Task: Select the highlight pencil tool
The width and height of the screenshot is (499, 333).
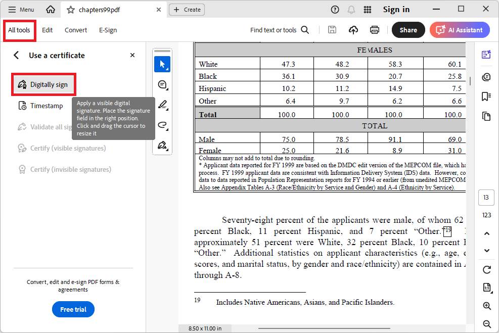Action: point(162,105)
